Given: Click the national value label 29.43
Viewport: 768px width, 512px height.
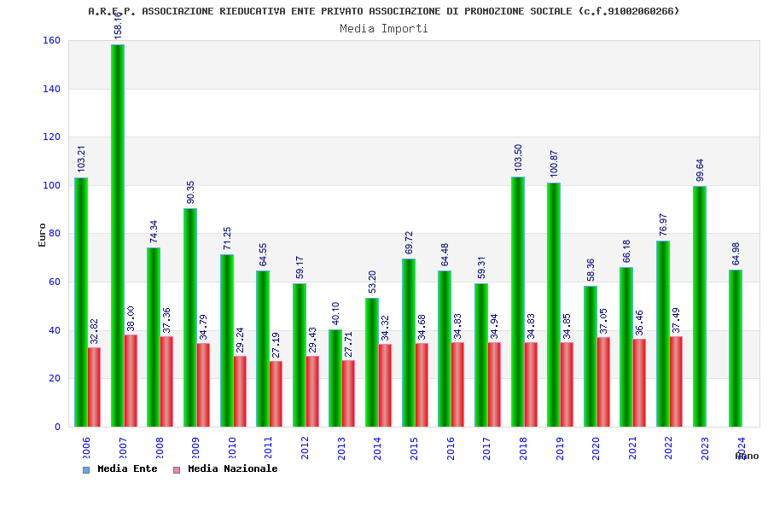Looking at the screenshot, I should [312, 340].
